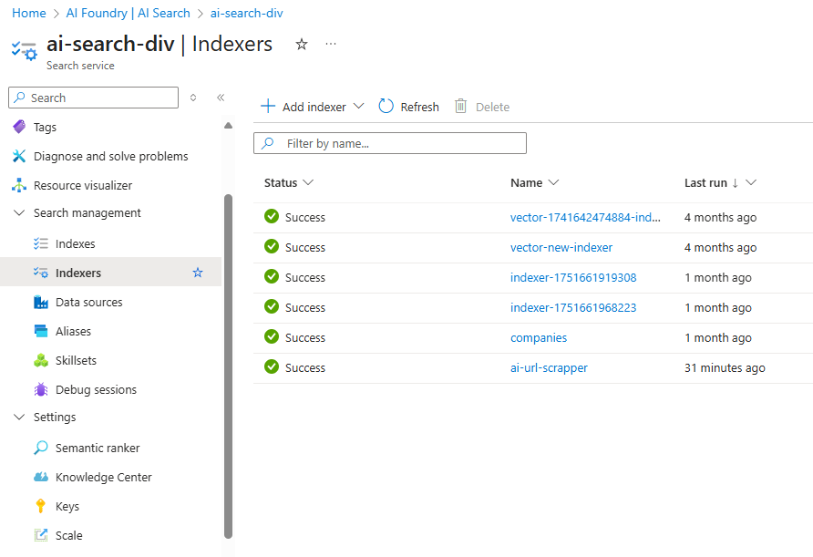Open the Last run column dropdown chevron
Screen dimensions: 813x557
(x=751, y=182)
